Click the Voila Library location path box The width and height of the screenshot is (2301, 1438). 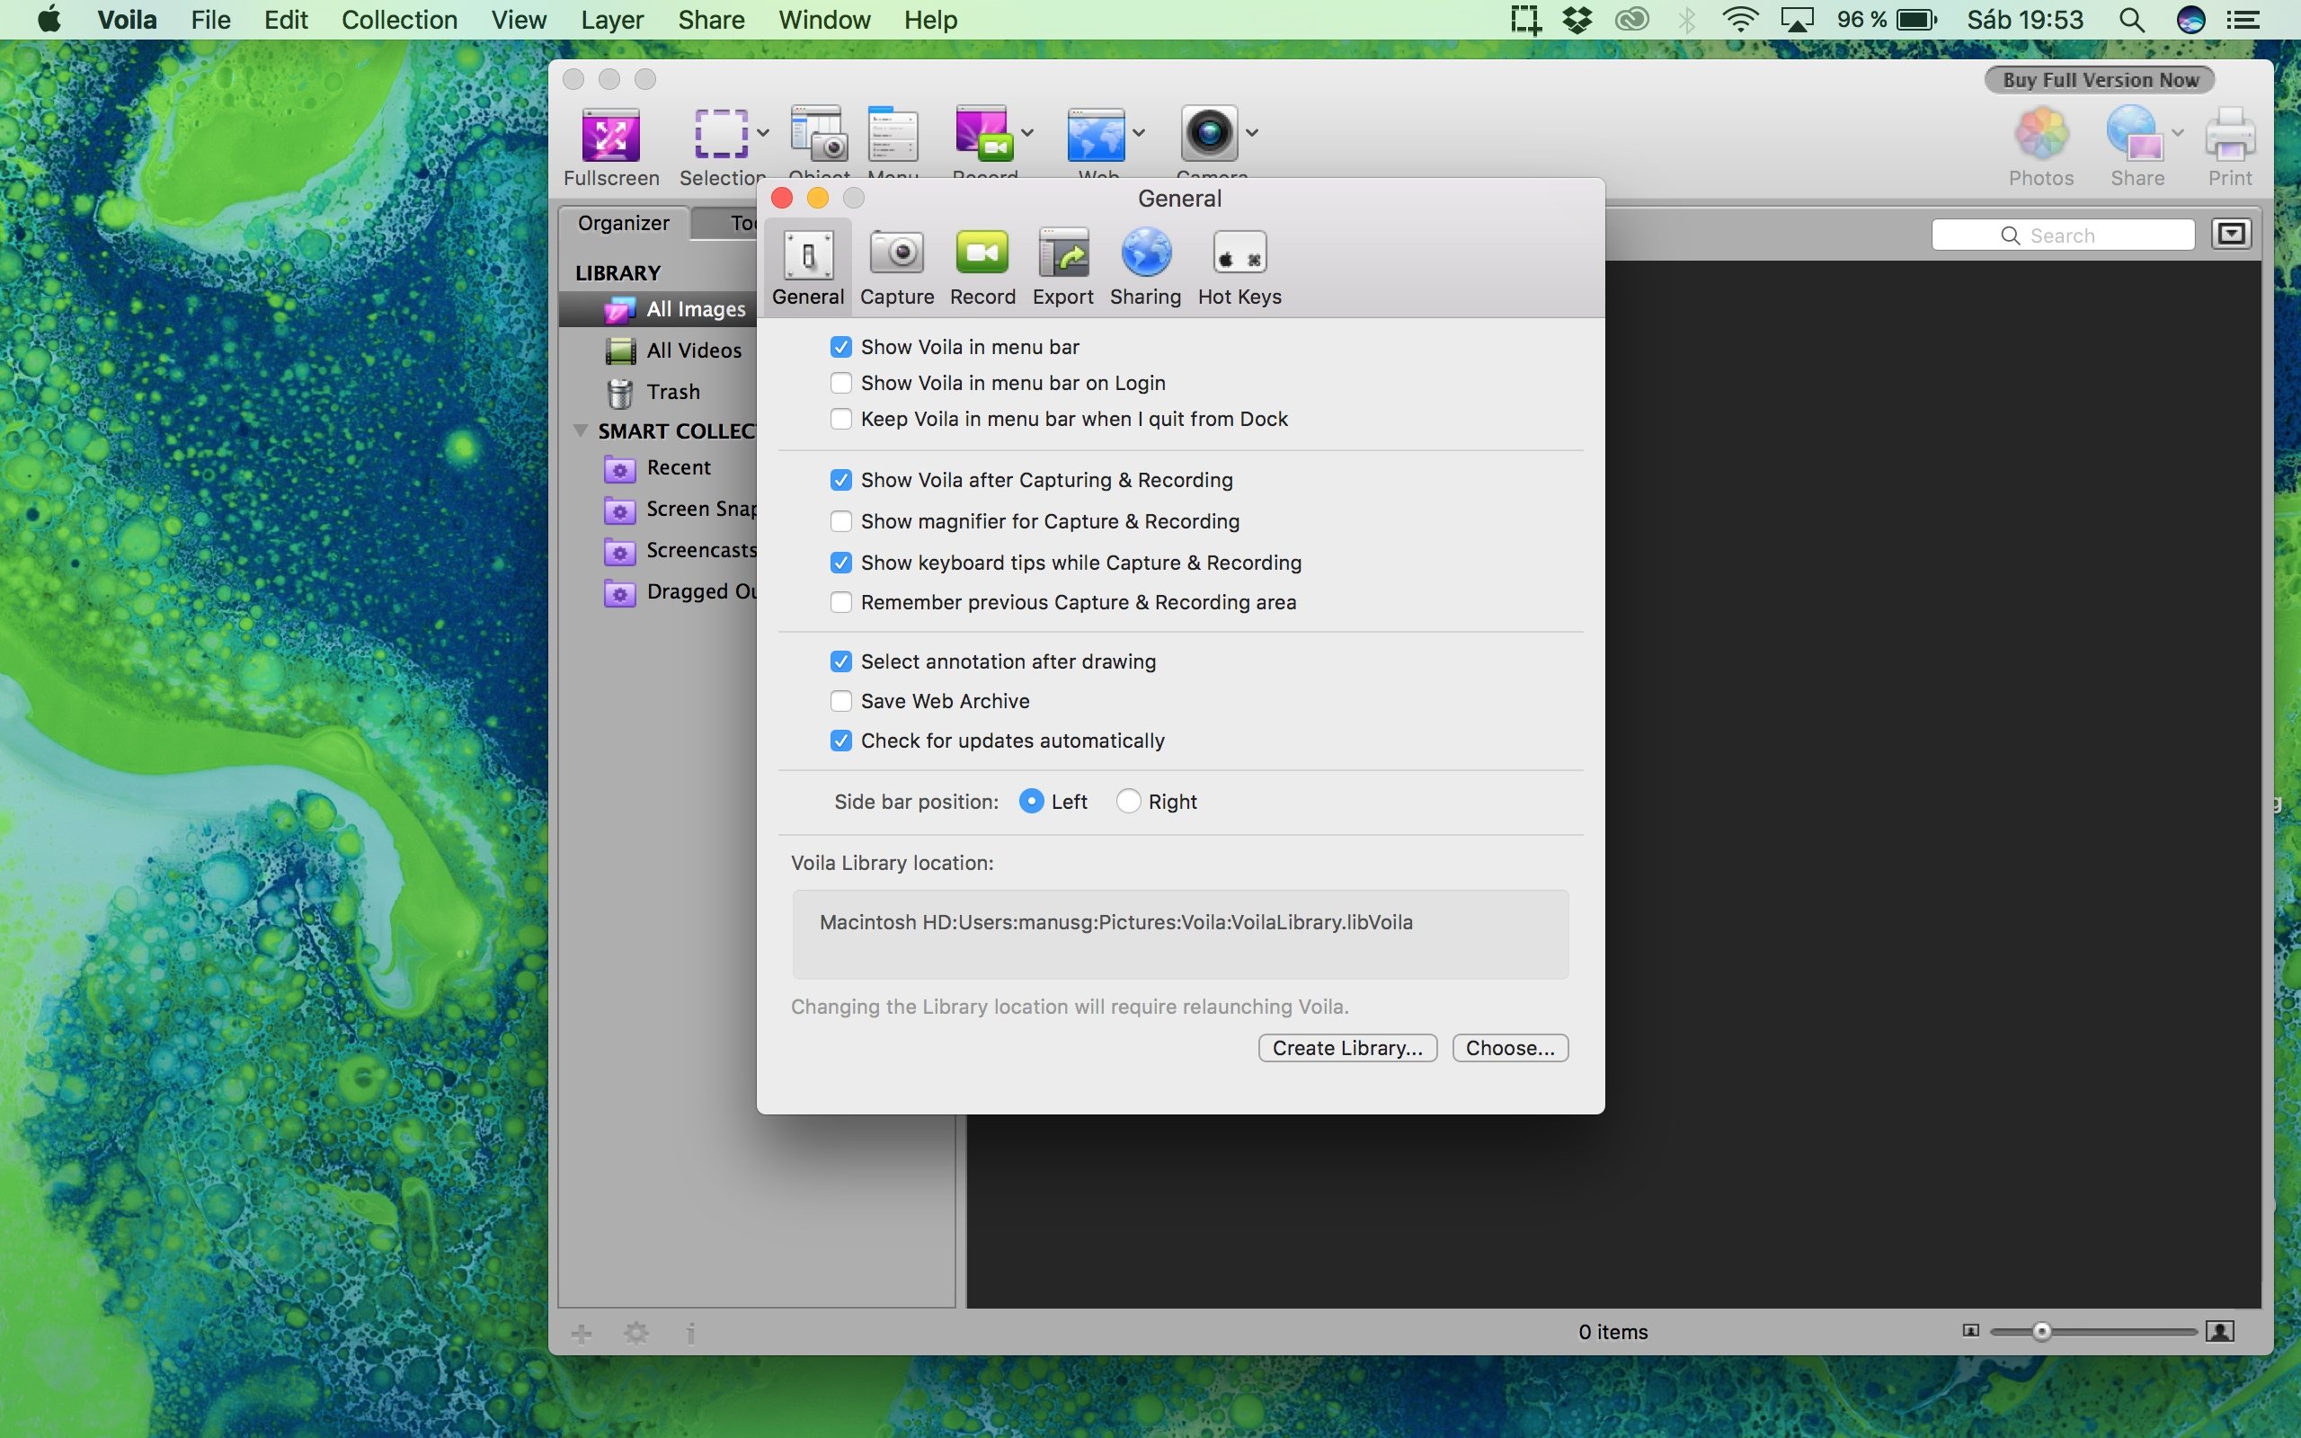(1180, 934)
